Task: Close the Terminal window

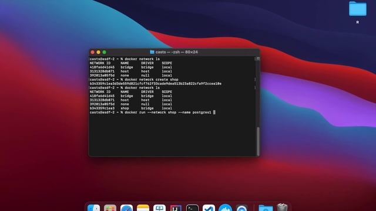Action: tap(93, 52)
